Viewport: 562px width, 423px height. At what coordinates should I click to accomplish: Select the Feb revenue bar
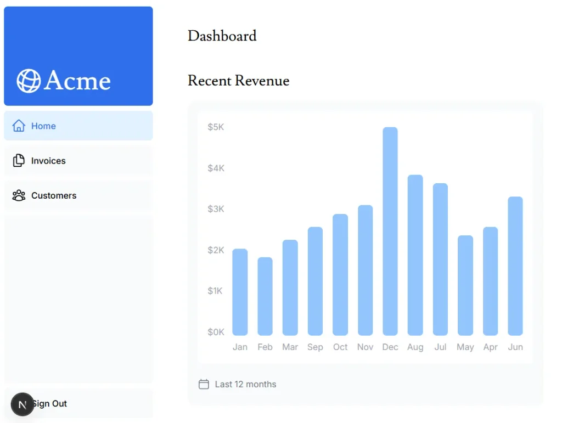(x=265, y=296)
